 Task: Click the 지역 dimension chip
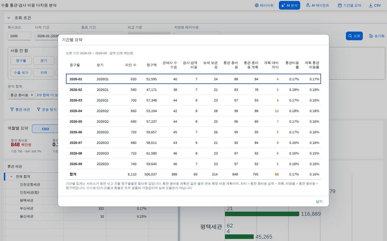click(44, 73)
